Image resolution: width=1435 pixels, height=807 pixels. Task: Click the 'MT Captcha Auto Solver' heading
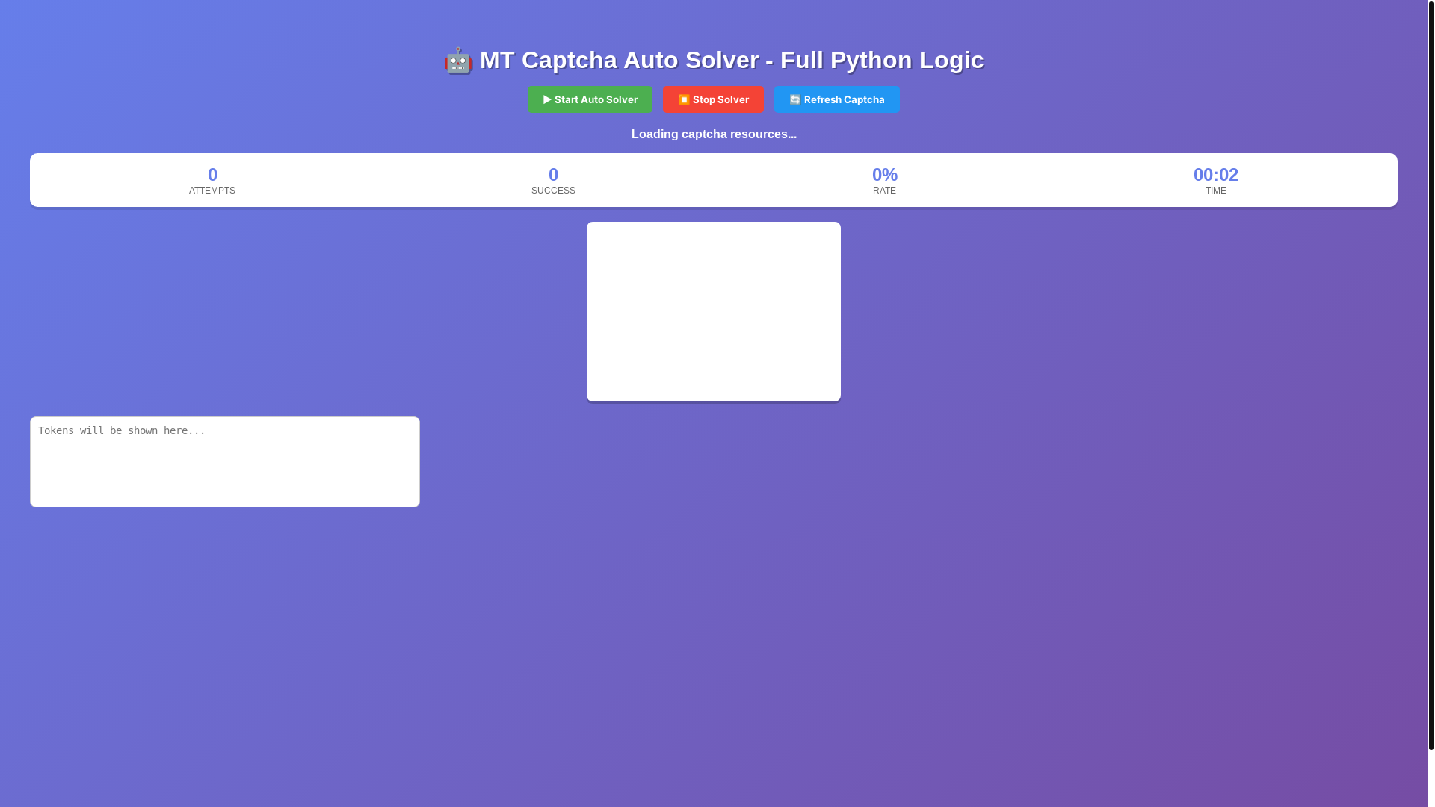(x=714, y=60)
